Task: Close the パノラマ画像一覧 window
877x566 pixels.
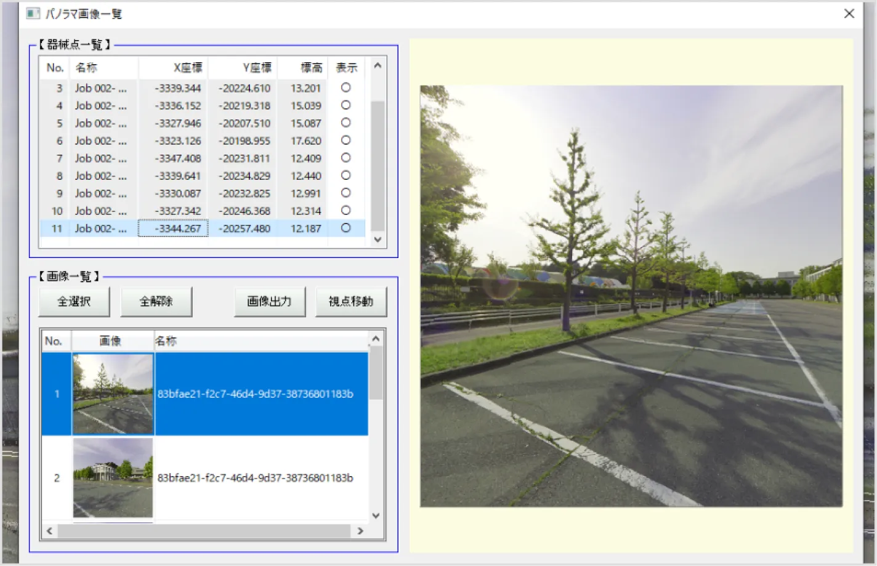Action: (849, 14)
